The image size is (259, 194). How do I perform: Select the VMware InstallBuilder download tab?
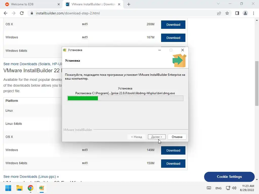[x=93, y=4]
